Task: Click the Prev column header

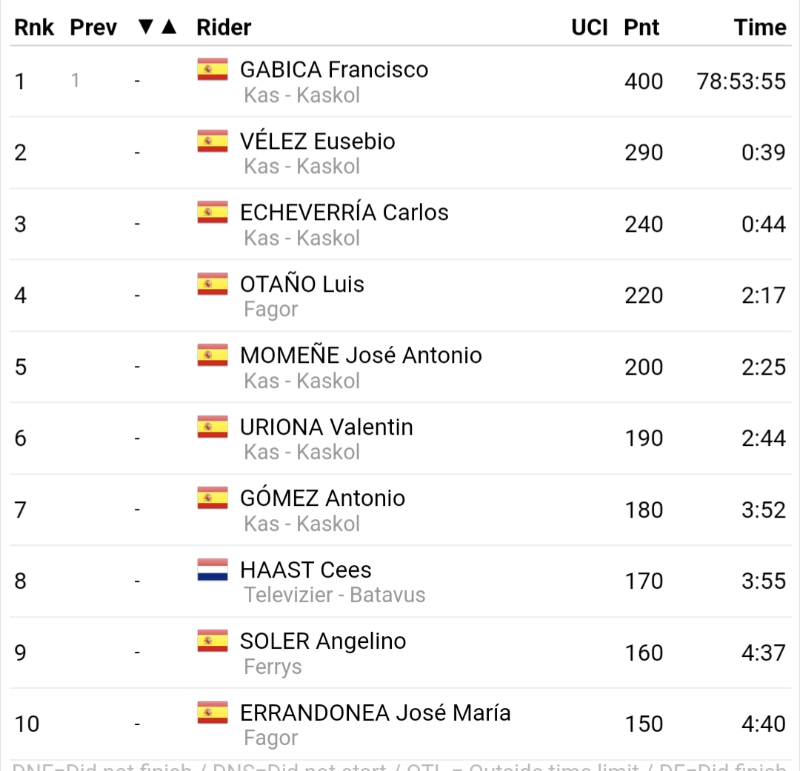Action: point(93,27)
